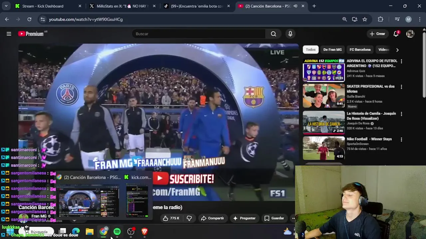Select the Canción Barcelona Chrome window preview
Image resolution: width=426 pixels, height=239 pixels.
(89, 196)
